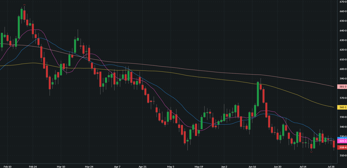Select the tall green candle at June 18 spike
This screenshot has width=347, height=168.
[x=258, y=94]
